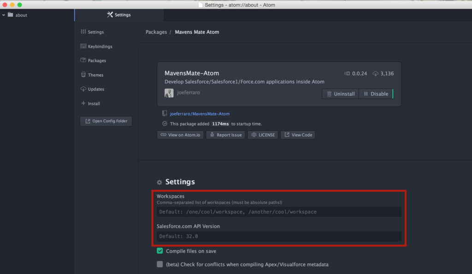Click the startup time dashboard icon
Viewport: 472px width, 274px height.
(x=165, y=124)
